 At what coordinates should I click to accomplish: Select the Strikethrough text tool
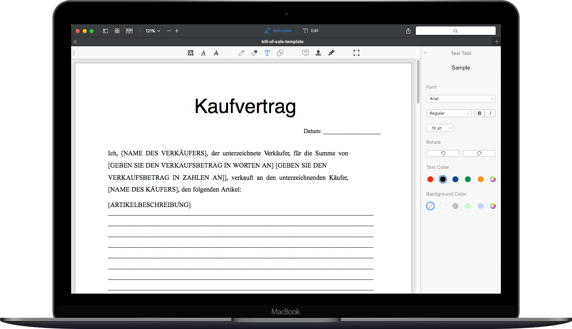(216, 53)
